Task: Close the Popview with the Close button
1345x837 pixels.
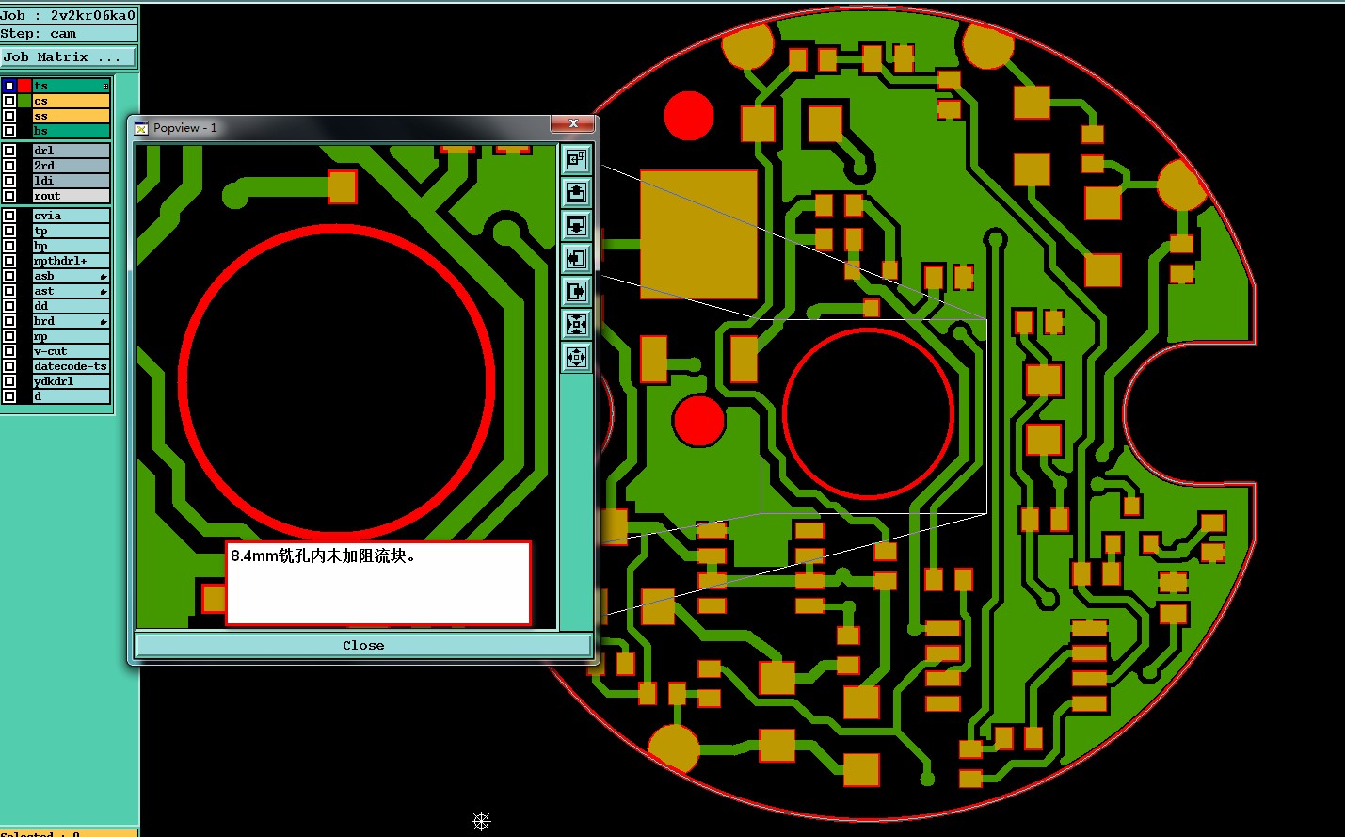Action: [363, 645]
